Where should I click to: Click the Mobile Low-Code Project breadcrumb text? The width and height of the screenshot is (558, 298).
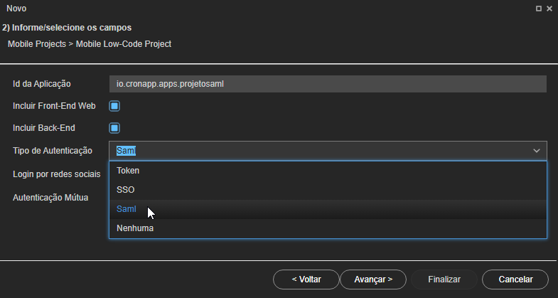[124, 44]
